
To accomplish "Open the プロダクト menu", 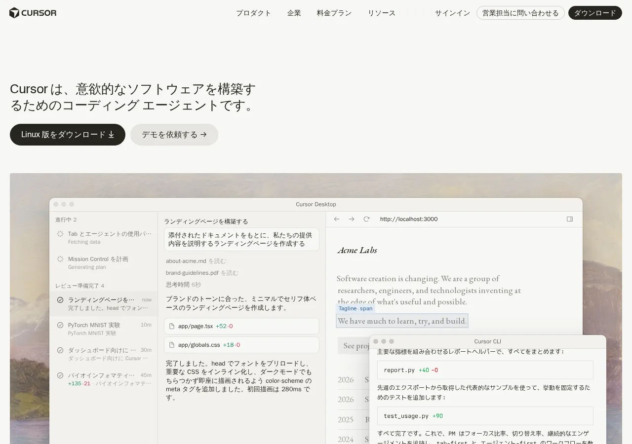I will point(253,13).
